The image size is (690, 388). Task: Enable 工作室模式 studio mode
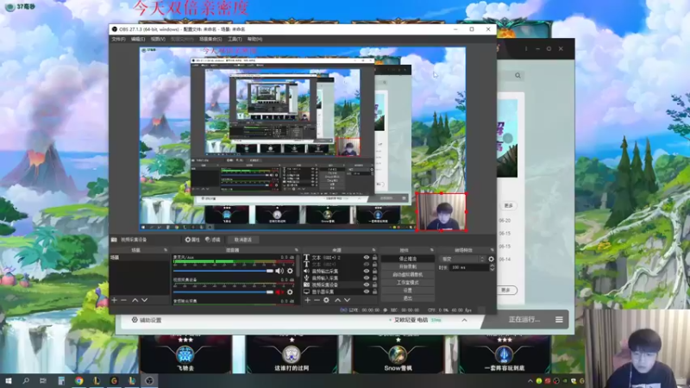[407, 283]
